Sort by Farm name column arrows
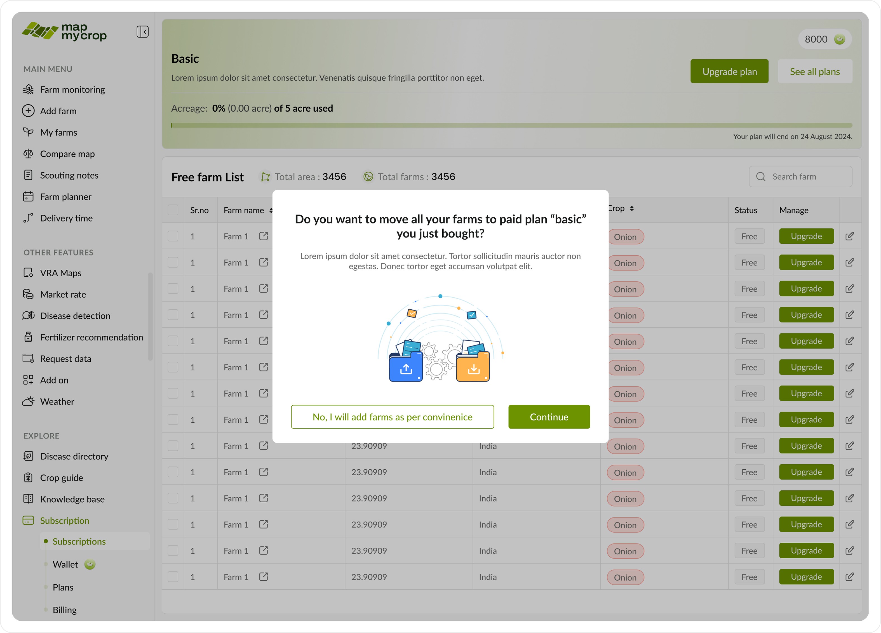 pos(271,210)
